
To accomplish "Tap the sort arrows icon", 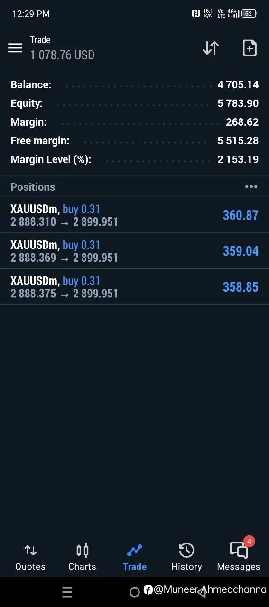I will (211, 48).
